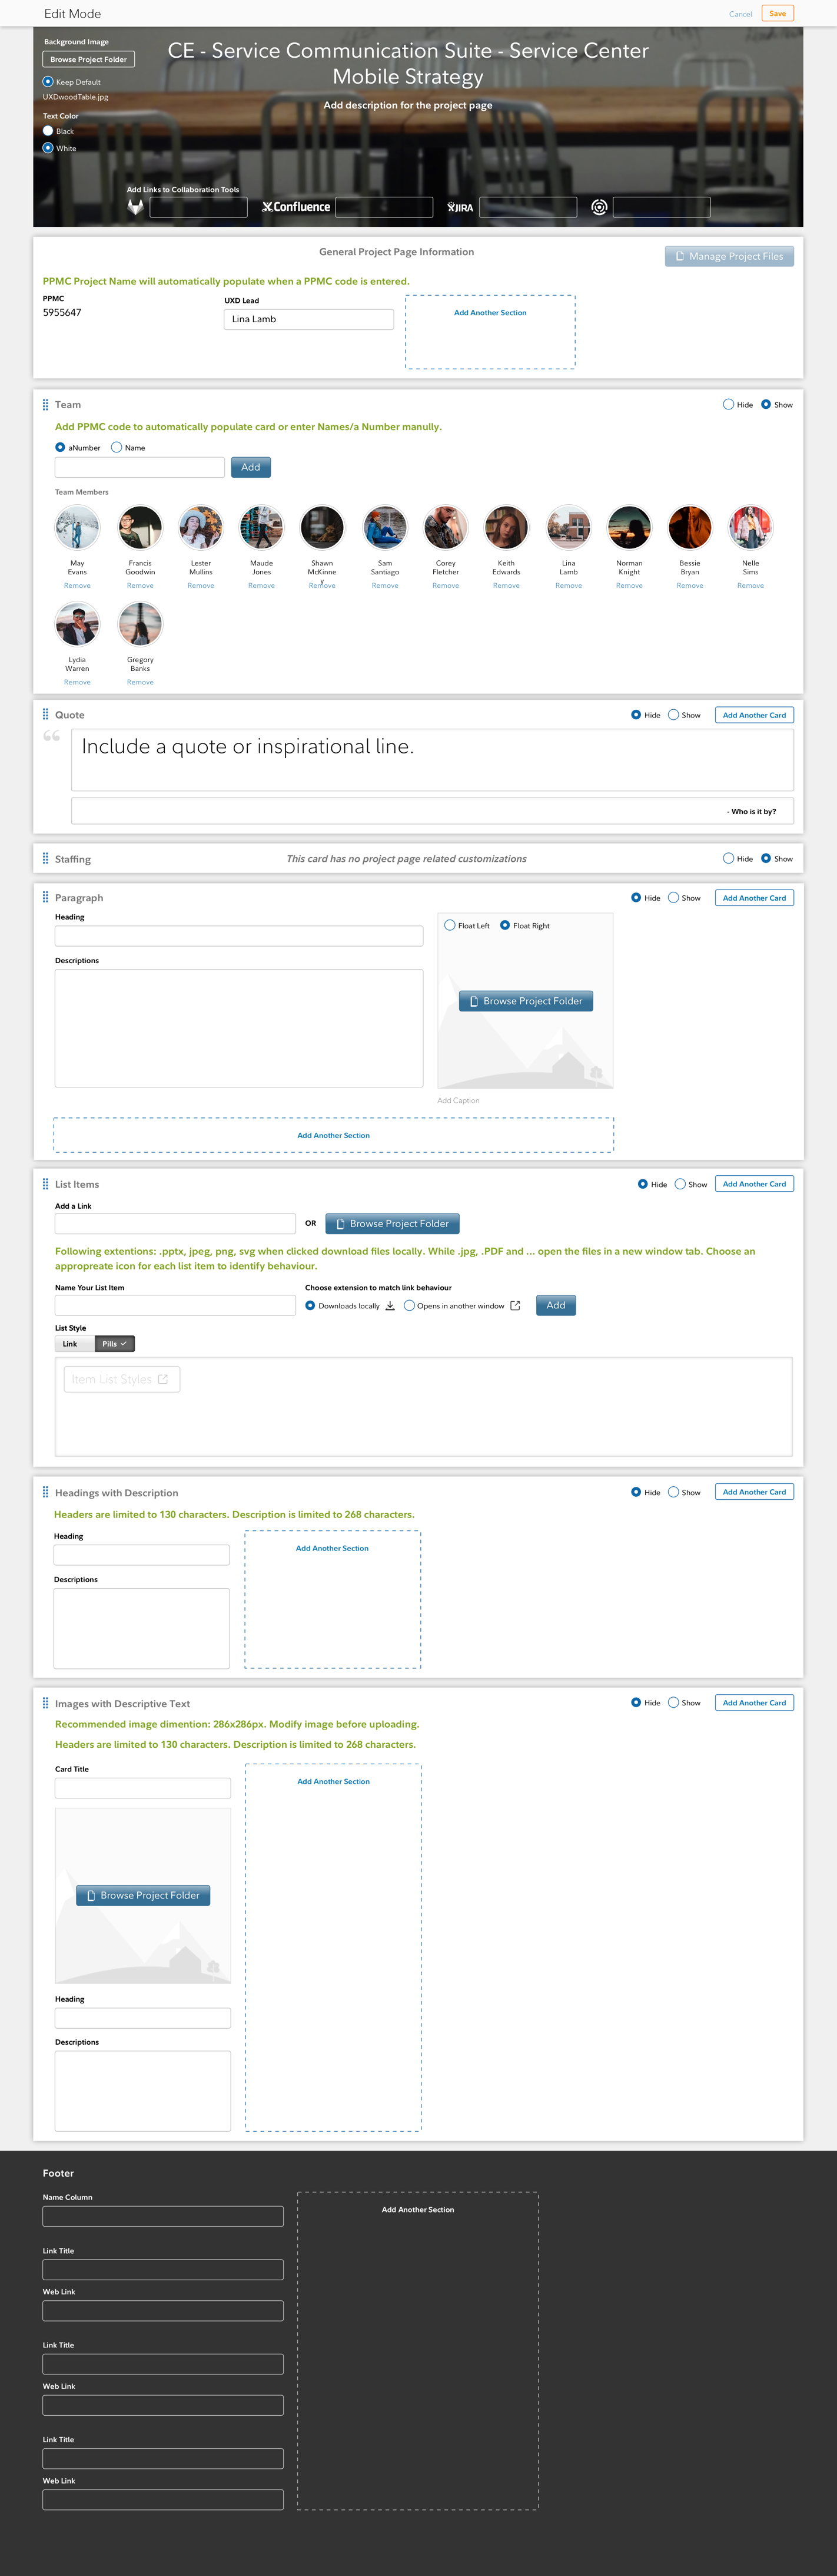This screenshot has width=837, height=2576.
Task: Click Save in Edit Mode header
Action: tap(777, 13)
